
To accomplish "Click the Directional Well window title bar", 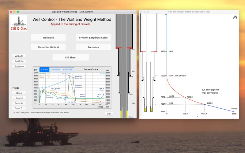I will click(189, 12).
